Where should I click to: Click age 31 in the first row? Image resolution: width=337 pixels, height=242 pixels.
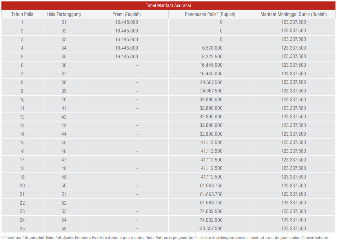pos(64,22)
